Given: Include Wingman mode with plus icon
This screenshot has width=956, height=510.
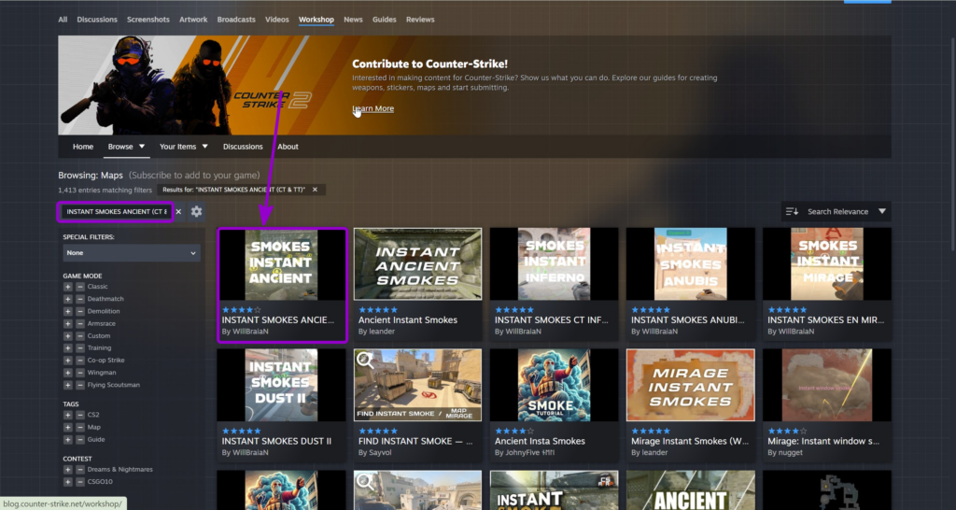Looking at the screenshot, I should click(x=67, y=373).
